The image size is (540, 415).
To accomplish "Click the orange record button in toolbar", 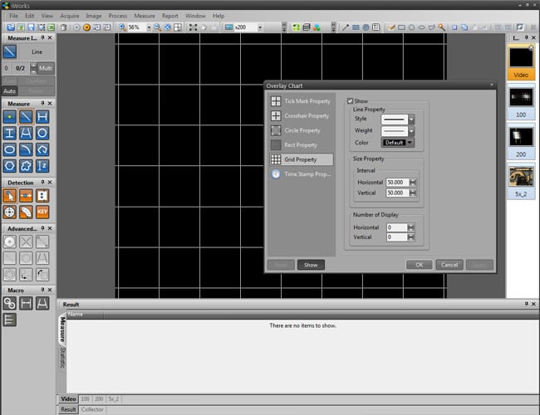I will (86, 27).
